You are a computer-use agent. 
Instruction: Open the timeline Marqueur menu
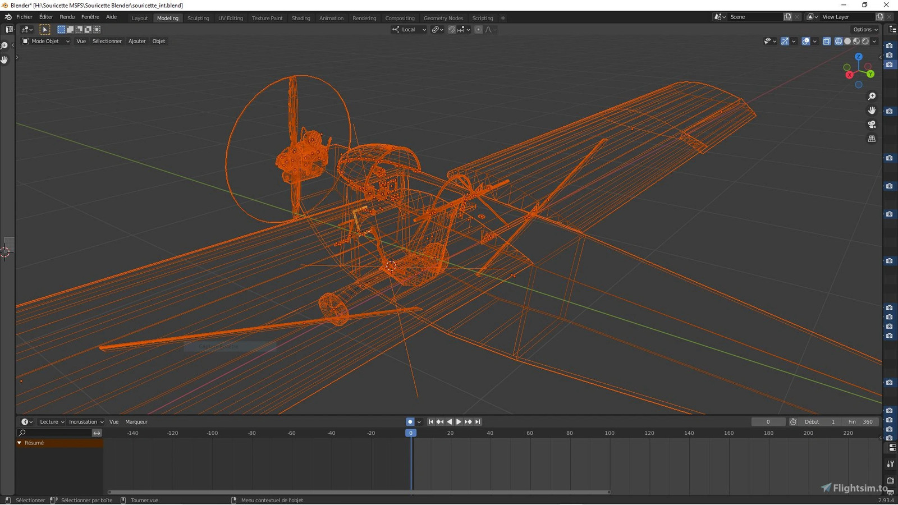(136, 422)
